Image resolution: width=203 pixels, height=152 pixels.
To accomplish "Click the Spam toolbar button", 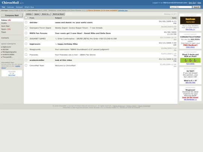I will click(37, 14).
